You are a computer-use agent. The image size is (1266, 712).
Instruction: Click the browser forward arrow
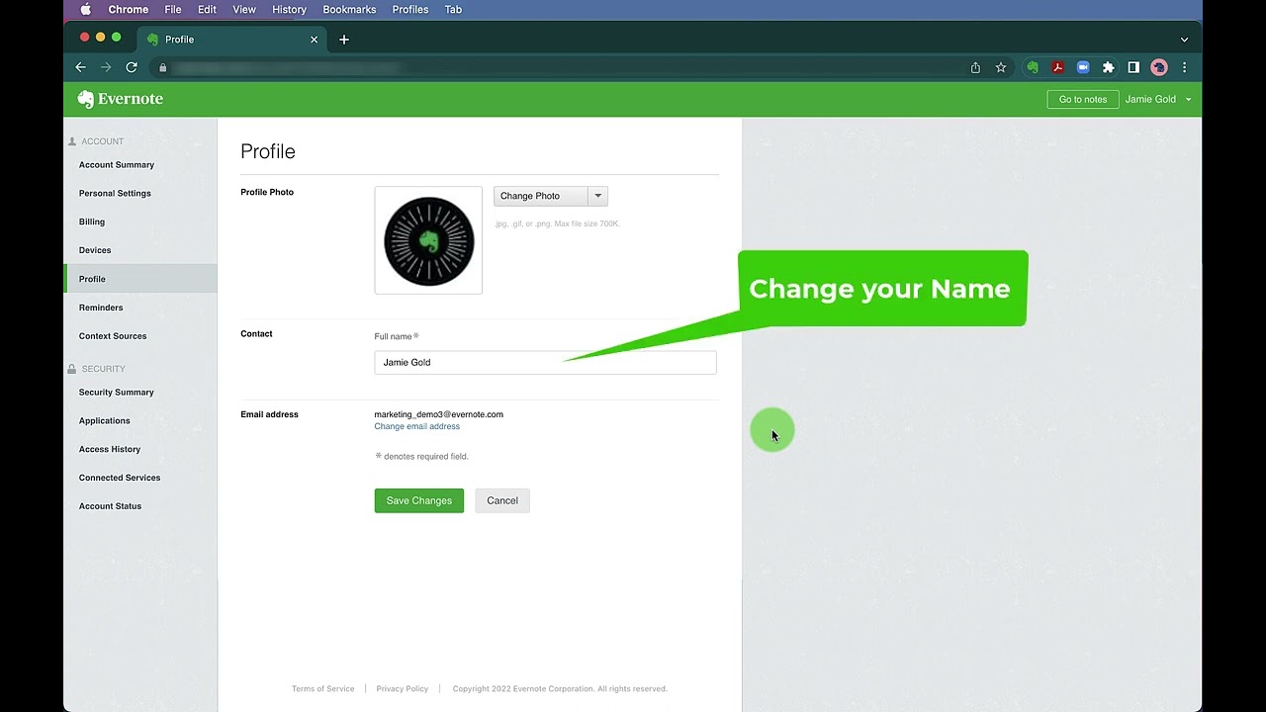pos(106,67)
